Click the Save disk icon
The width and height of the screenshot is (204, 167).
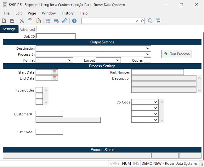(12, 21)
